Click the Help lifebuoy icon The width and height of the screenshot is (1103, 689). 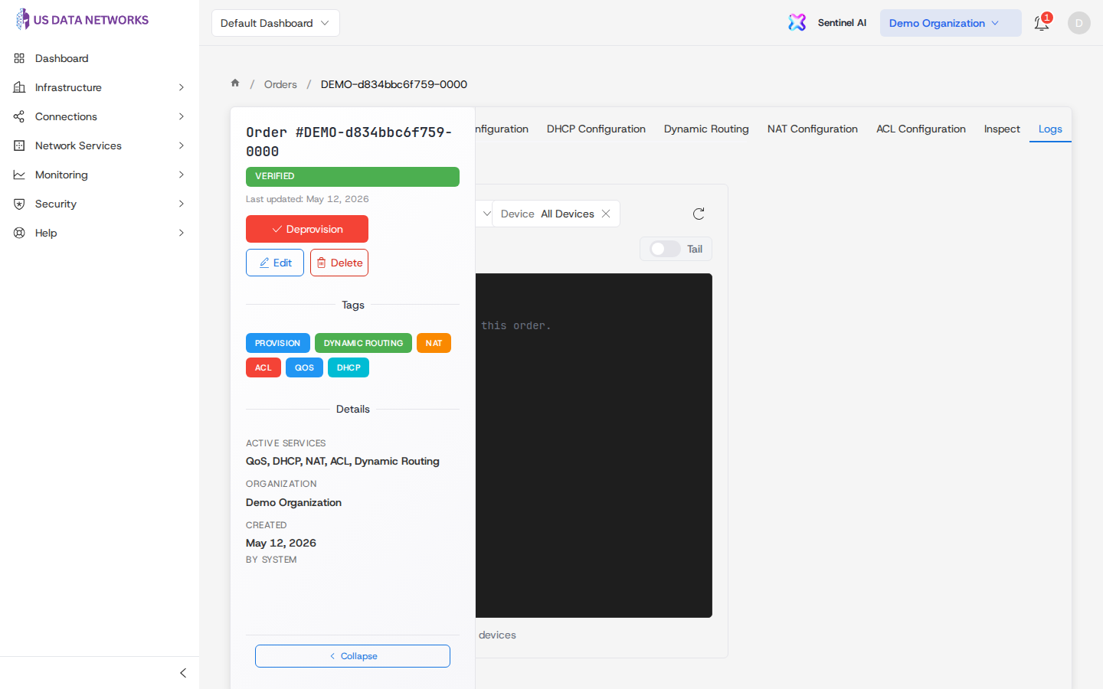point(19,233)
